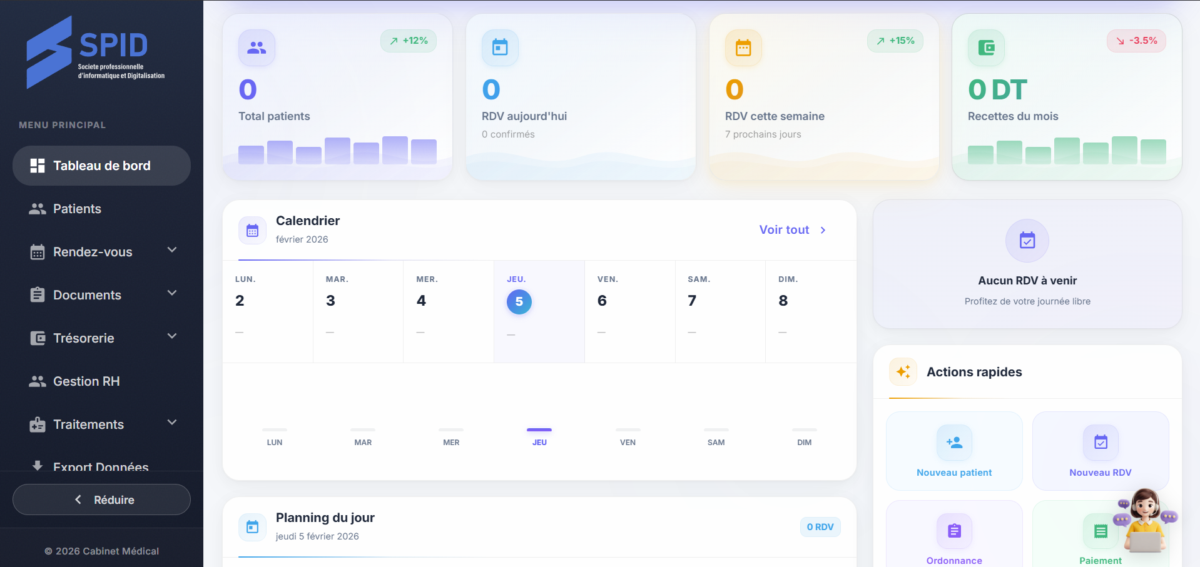This screenshot has height=567, width=1200.
Task: Click the Nouveau patient add-person icon
Action: point(954,443)
